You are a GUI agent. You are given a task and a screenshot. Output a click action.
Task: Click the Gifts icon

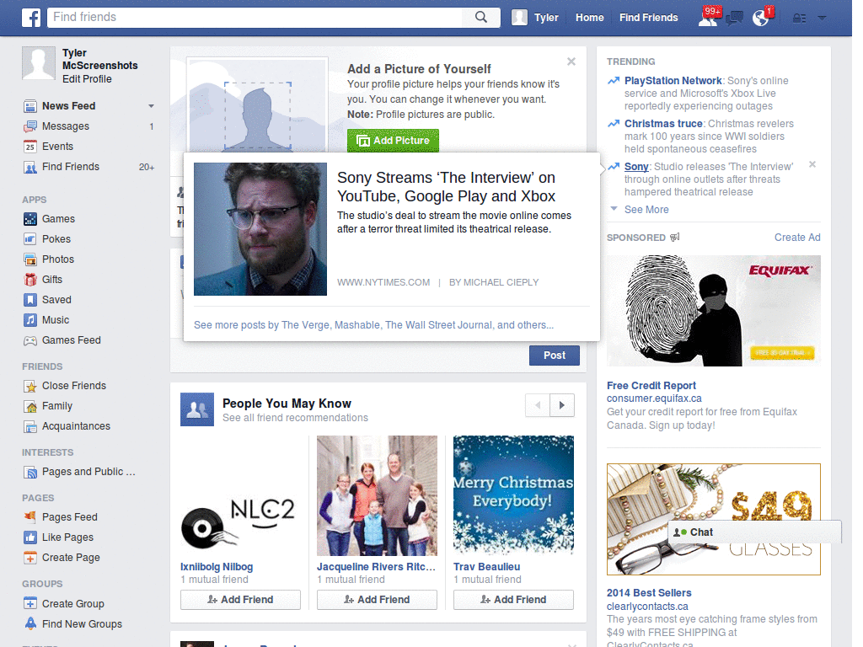tap(30, 280)
